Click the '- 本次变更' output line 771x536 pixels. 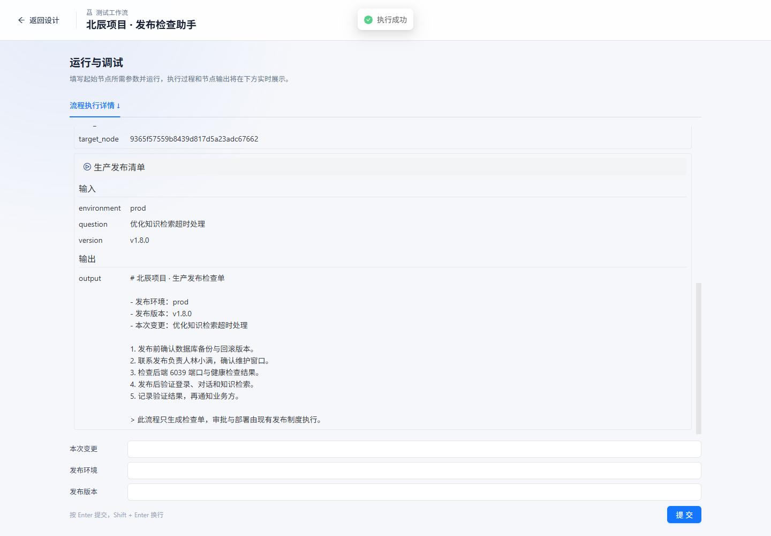click(x=189, y=325)
